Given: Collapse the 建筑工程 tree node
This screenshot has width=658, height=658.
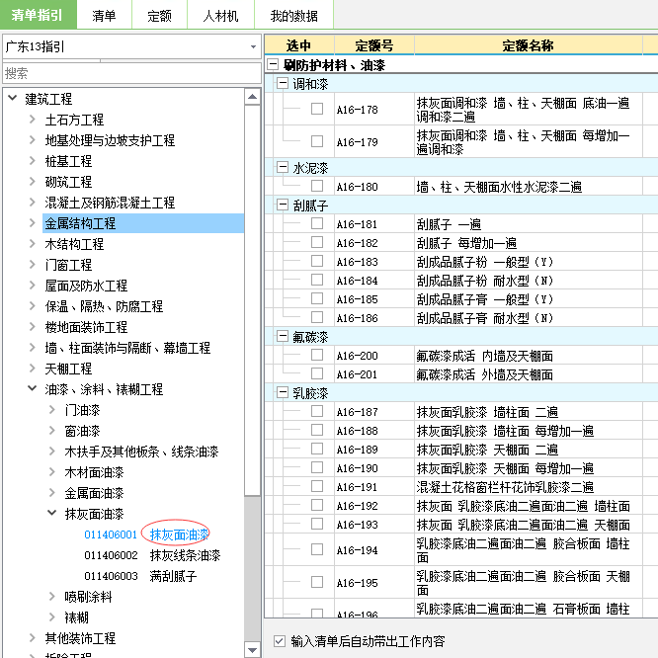Looking at the screenshot, I should [13, 98].
